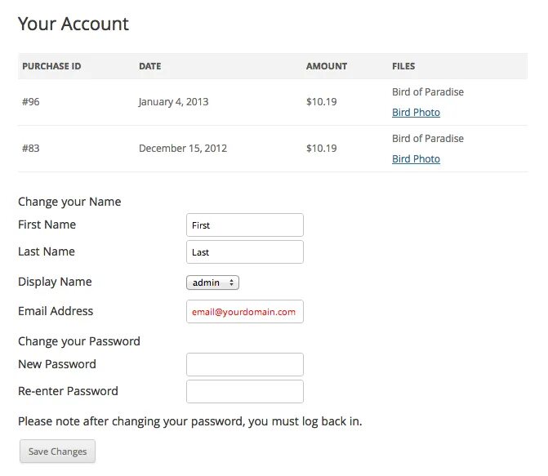Select purchase ID #96 in the table
Image resolution: width=548 pixels, height=476 pixels.
(30, 102)
